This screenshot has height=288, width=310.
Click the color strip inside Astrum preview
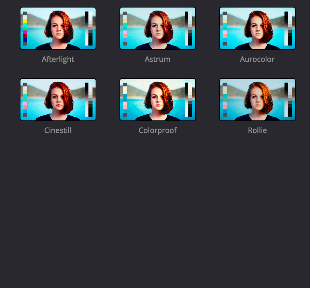(125, 28)
